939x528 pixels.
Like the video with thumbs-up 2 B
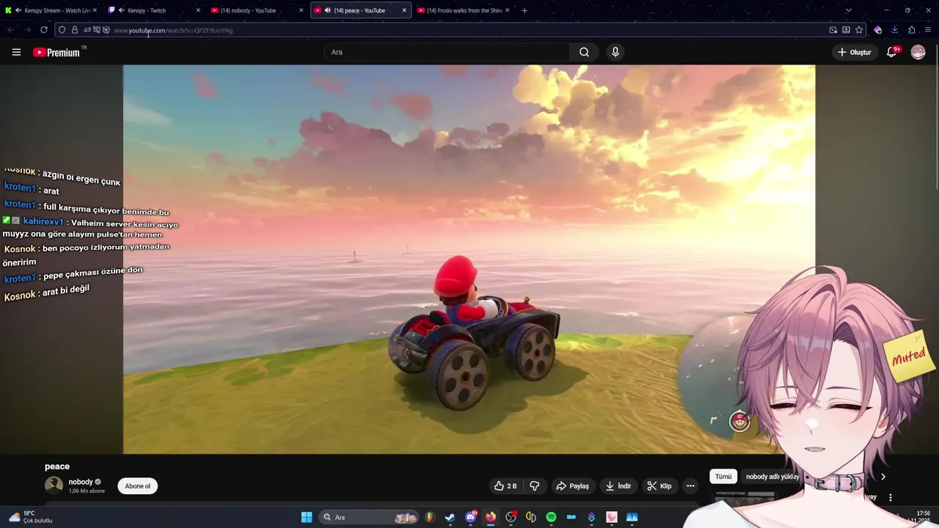505,486
